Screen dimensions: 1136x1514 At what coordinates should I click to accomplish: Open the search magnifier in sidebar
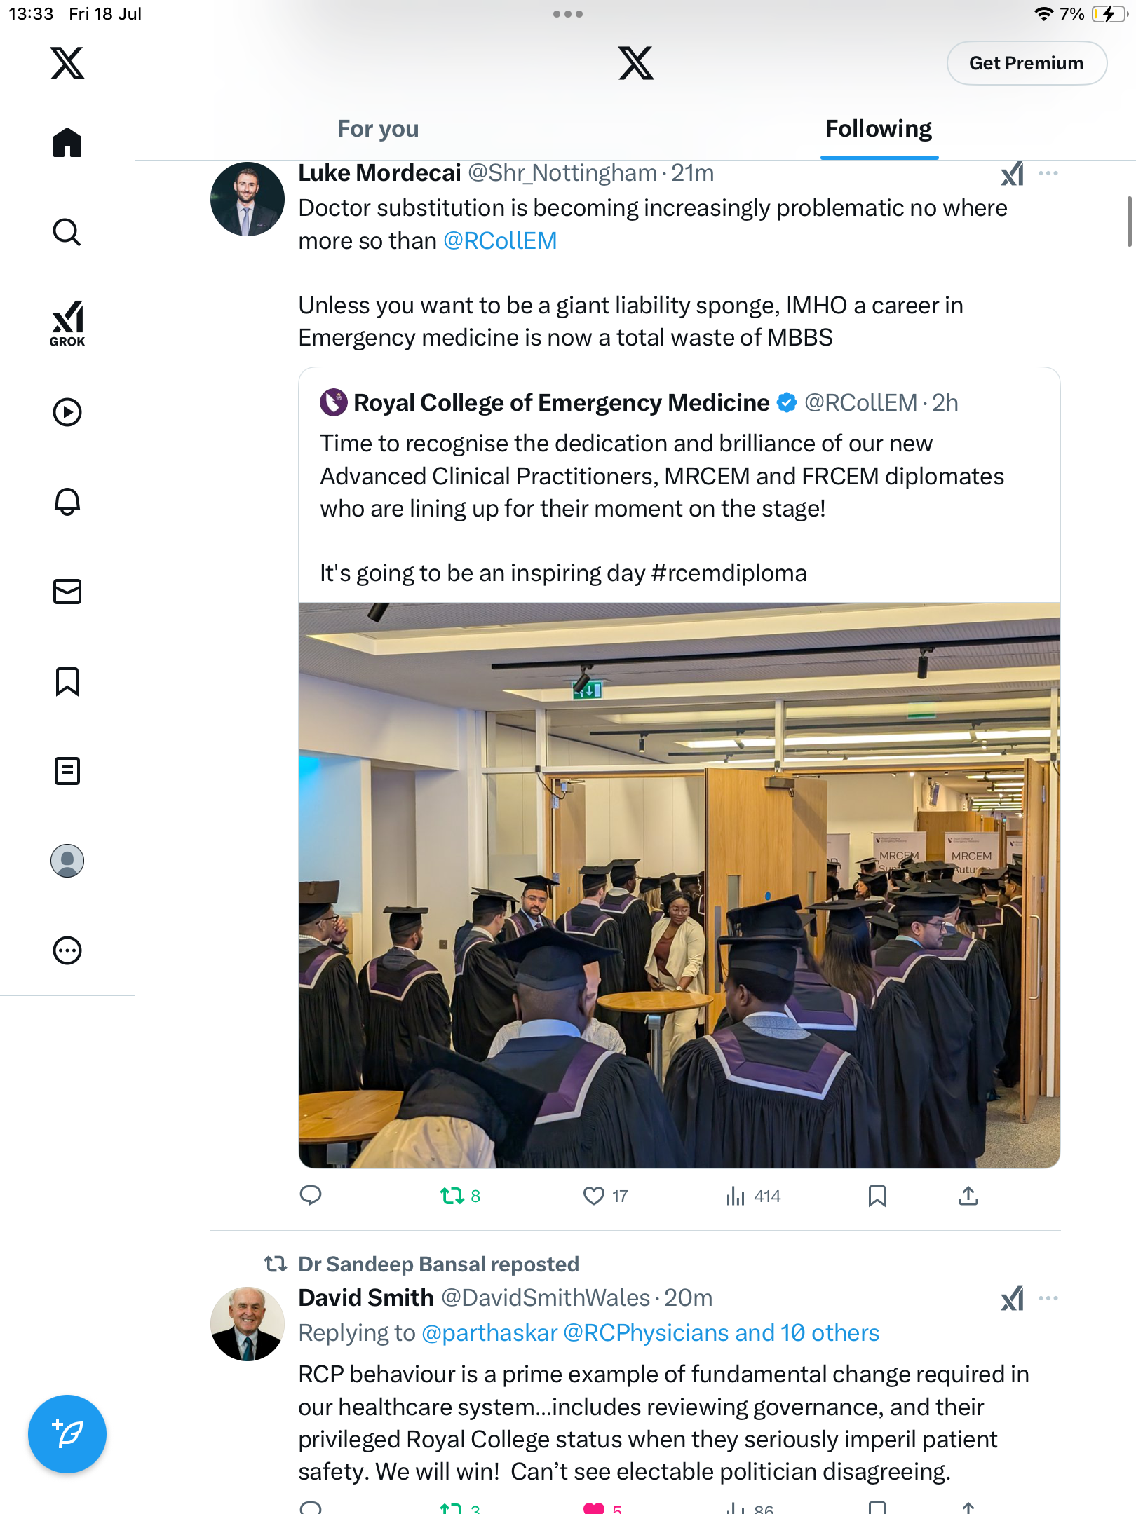coord(67,232)
